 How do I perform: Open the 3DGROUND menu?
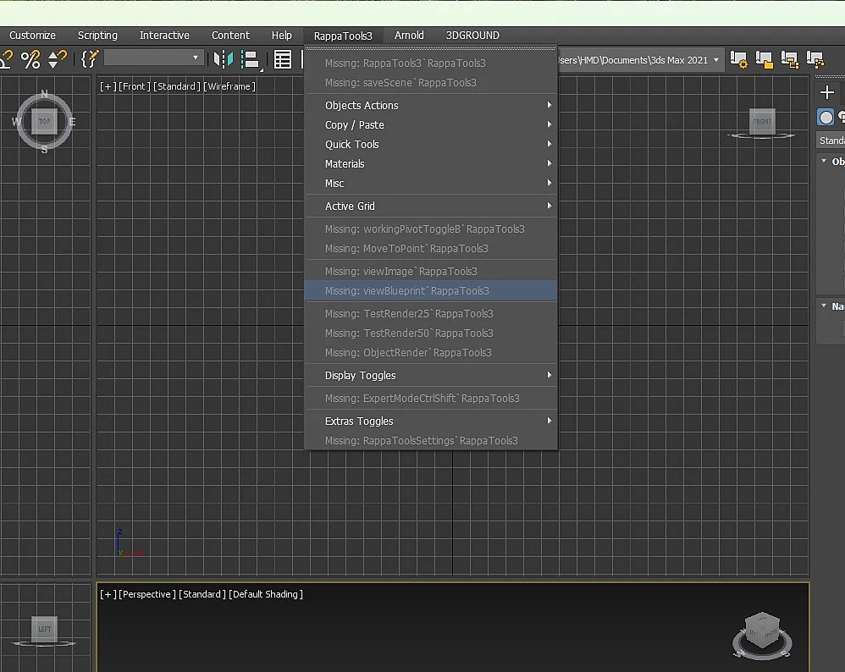472,35
